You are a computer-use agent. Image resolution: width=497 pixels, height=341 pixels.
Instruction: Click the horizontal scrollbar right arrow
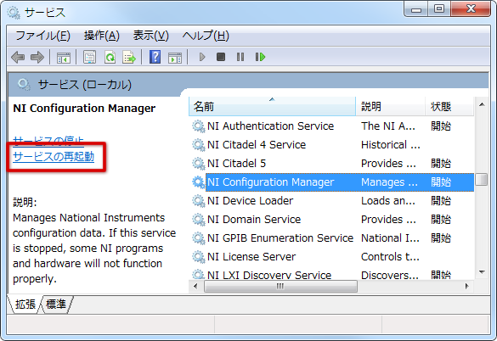(x=466, y=286)
